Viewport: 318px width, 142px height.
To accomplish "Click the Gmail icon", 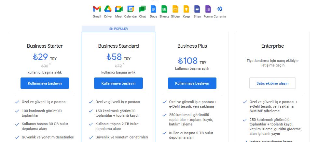I will [x=97, y=9].
